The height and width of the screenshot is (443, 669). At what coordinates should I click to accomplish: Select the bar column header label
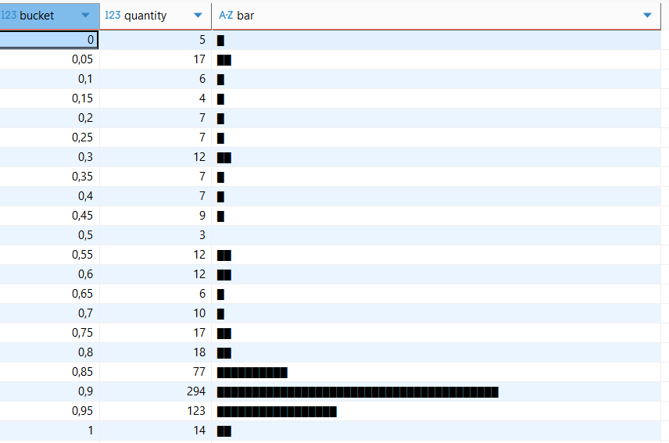point(245,16)
